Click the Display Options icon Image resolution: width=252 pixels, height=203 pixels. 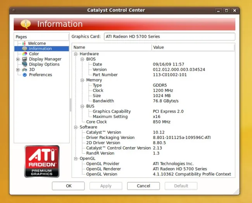click(24, 64)
